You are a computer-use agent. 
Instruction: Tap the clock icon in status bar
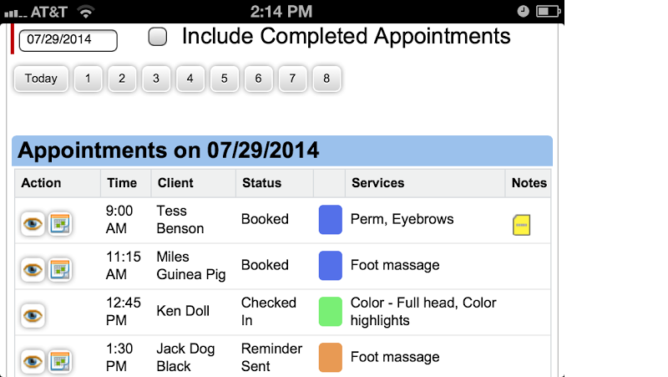click(524, 12)
